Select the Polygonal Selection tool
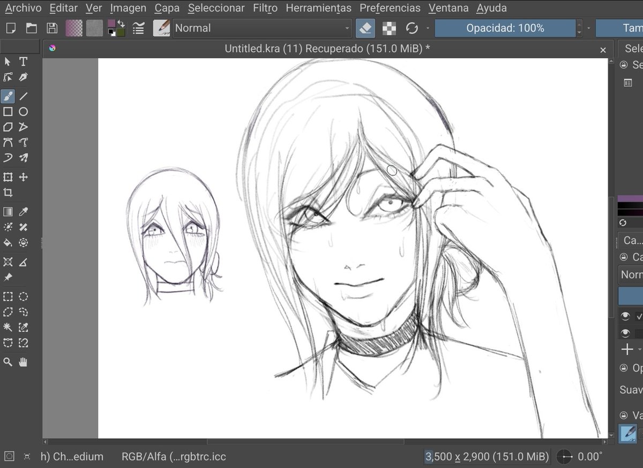The width and height of the screenshot is (643, 468). pyautogui.click(x=8, y=312)
